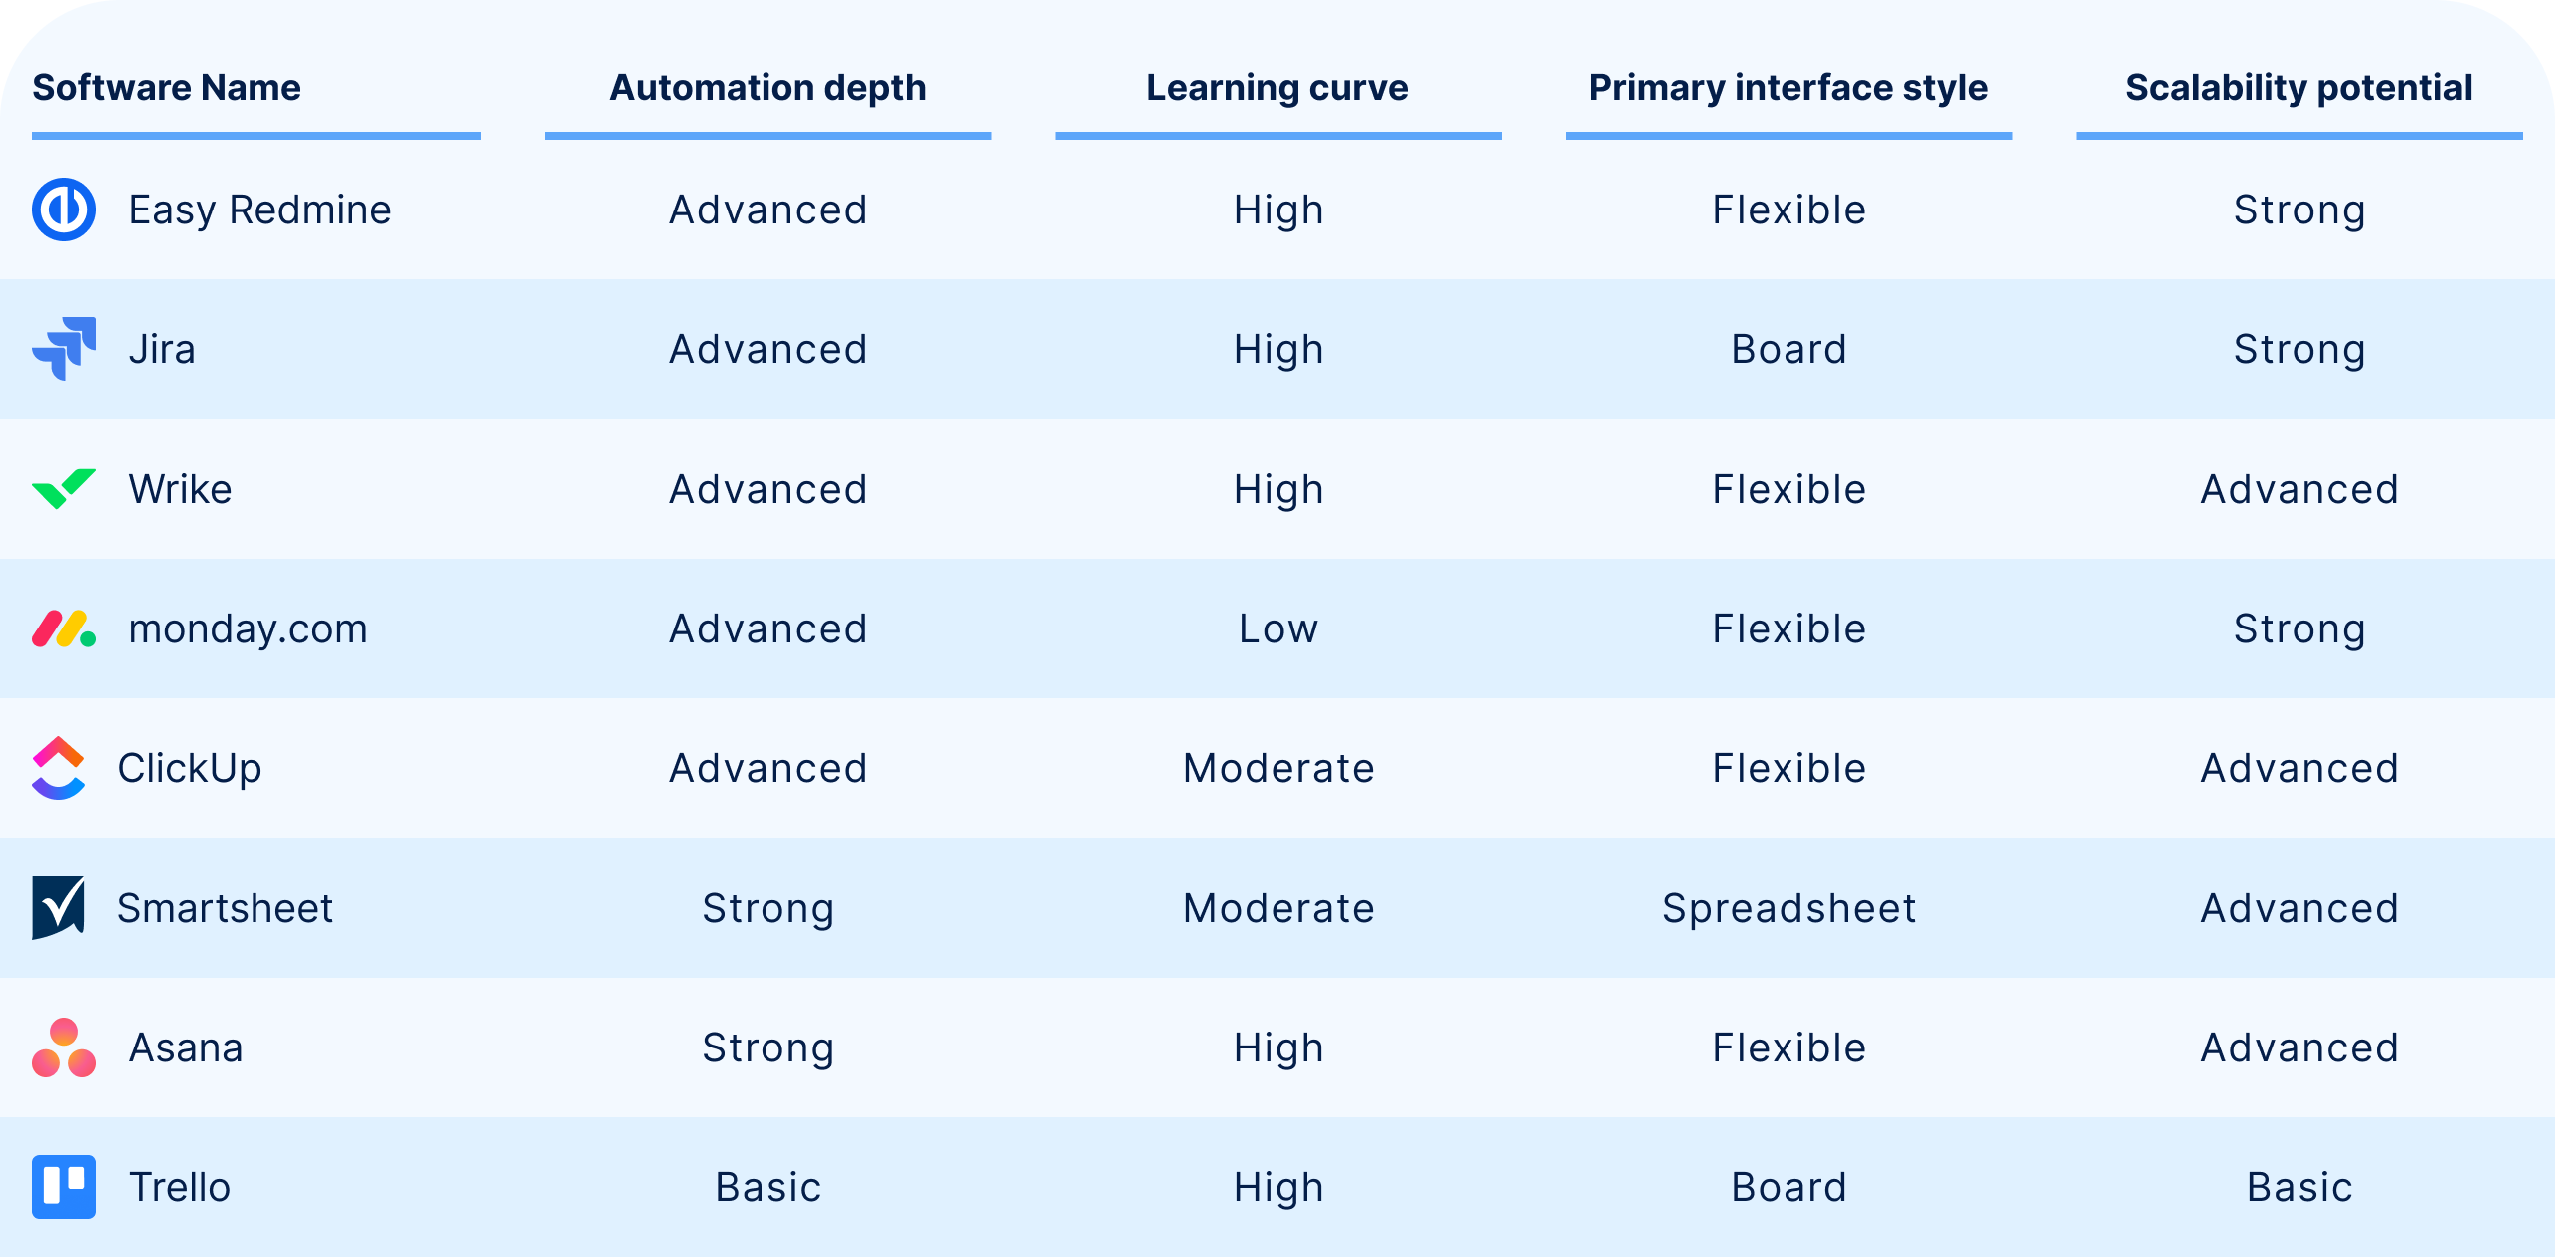Image resolution: width=2555 pixels, height=1257 pixels.
Task: Open the monday.com name link
Action: (248, 628)
